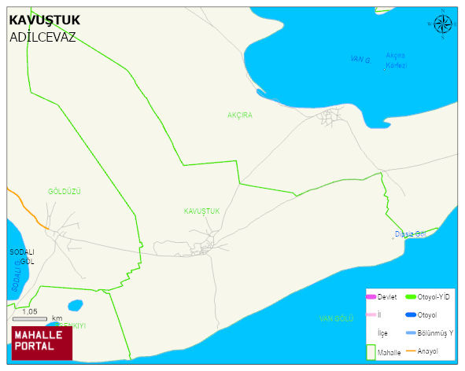Click the Devlet legend label

tap(387, 297)
